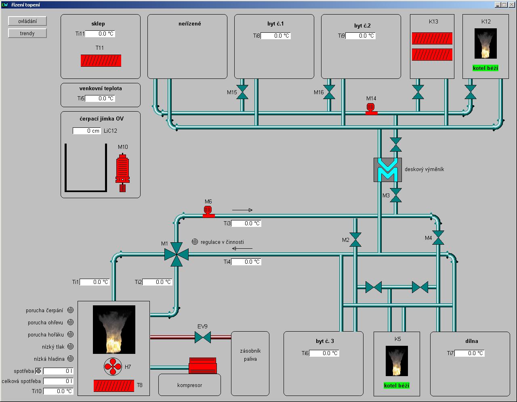Click the M2 valve
This screenshot has height=402, width=517.
355,239
